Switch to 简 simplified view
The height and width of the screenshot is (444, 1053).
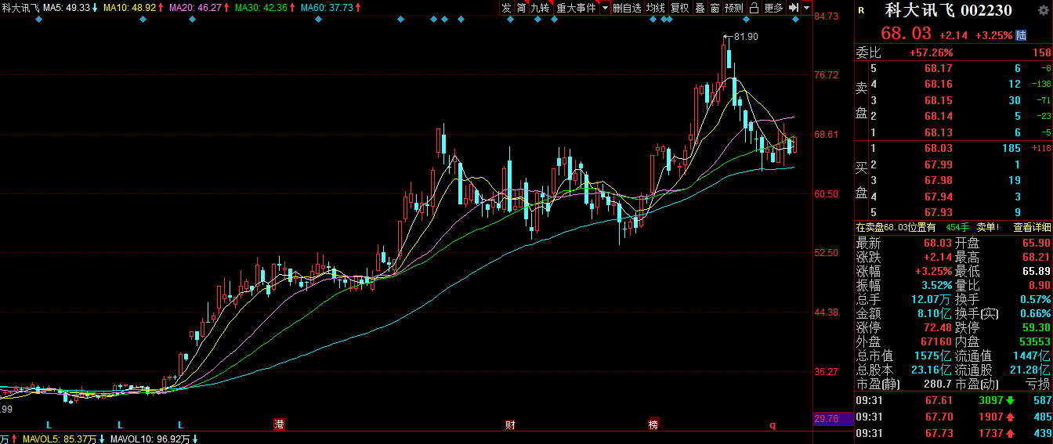(x=522, y=8)
